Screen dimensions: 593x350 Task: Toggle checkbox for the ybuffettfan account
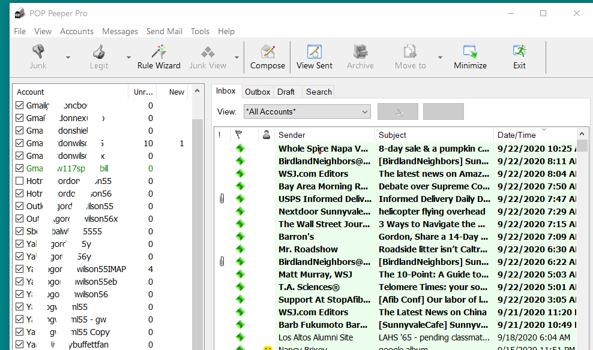point(20,345)
